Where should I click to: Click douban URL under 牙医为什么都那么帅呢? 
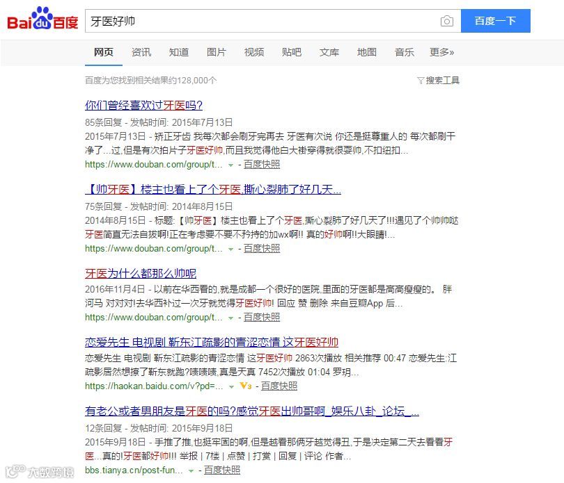tap(154, 318)
